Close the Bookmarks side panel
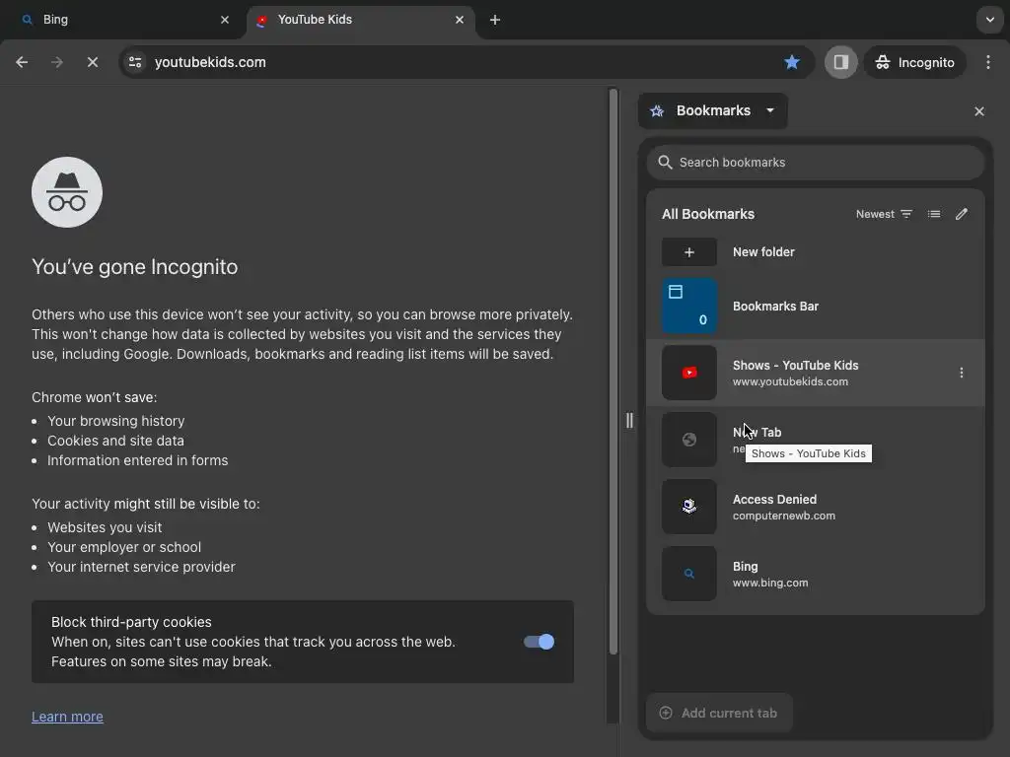 pyautogui.click(x=979, y=111)
